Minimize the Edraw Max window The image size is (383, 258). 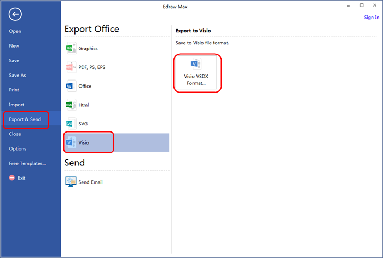point(349,5)
